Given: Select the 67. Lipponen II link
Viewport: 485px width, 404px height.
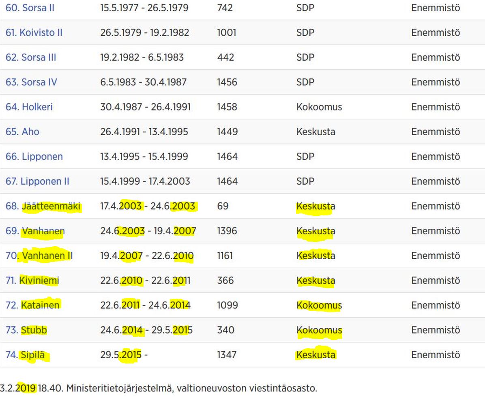Looking at the screenshot, I should [37, 181].
